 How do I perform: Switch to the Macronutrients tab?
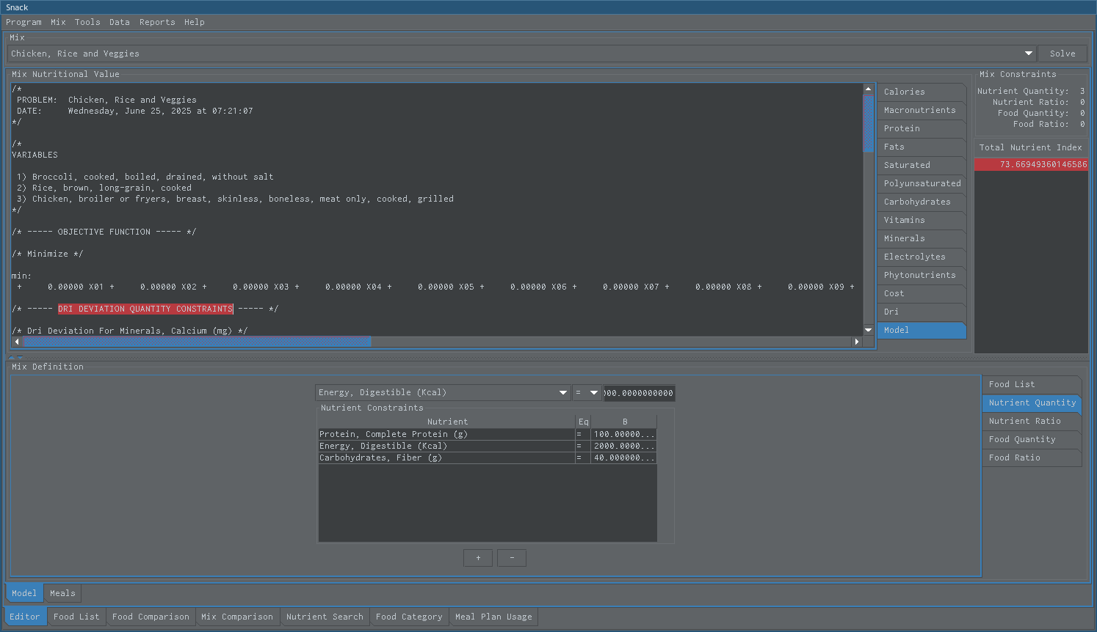(921, 110)
